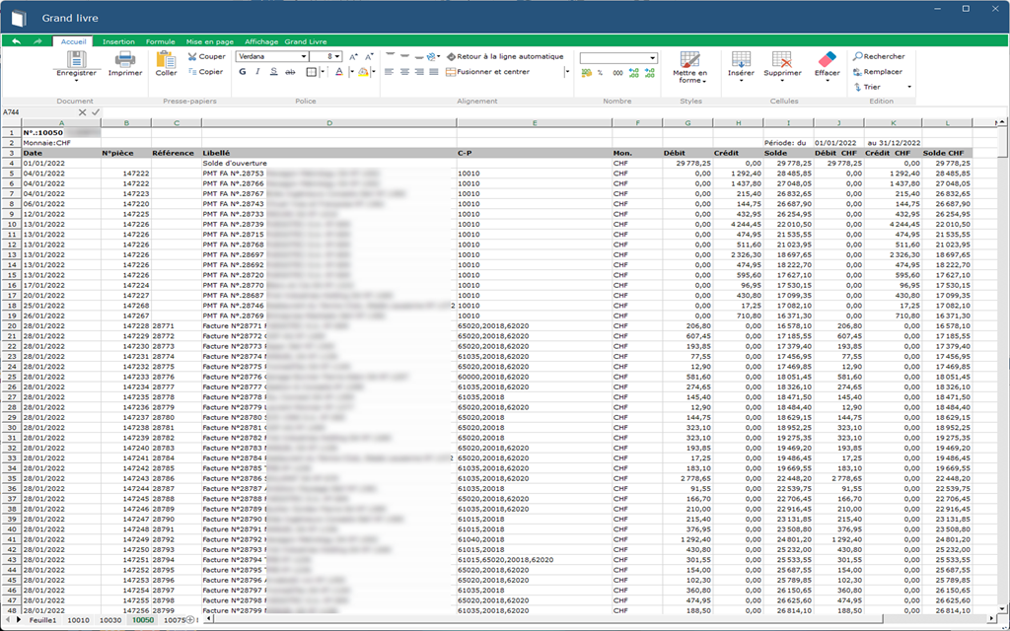Click the Supprimer cells icon

pyautogui.click(x=782, y=59)
